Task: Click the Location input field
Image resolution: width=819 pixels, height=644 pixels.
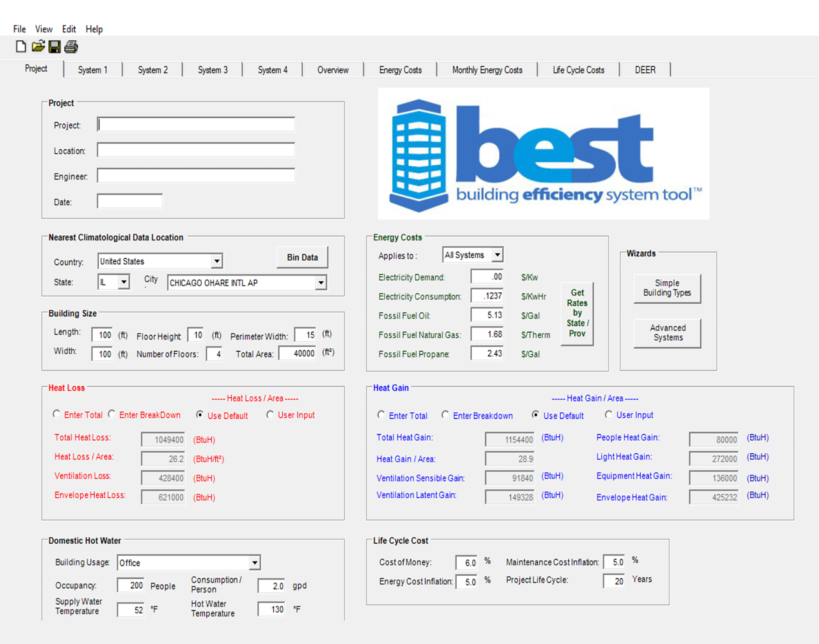Action: pos(196,150)
